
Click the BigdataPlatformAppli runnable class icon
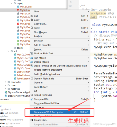[6, 92]
